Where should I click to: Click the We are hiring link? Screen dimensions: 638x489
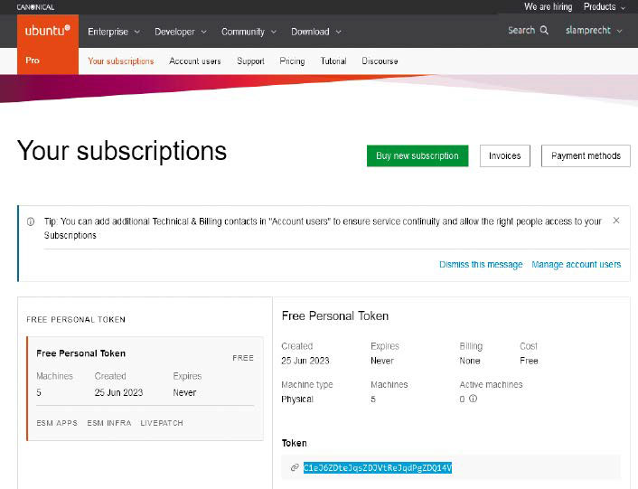pyautogui.click(x=548, y=6)
